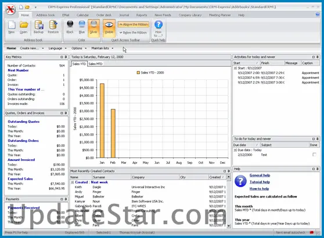Collapse the Due date : Today group
324x238 pixels.
click(235, 150)
